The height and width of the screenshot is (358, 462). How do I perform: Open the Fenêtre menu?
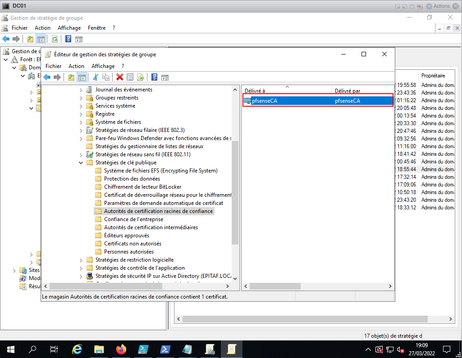(x=96, y=28)
